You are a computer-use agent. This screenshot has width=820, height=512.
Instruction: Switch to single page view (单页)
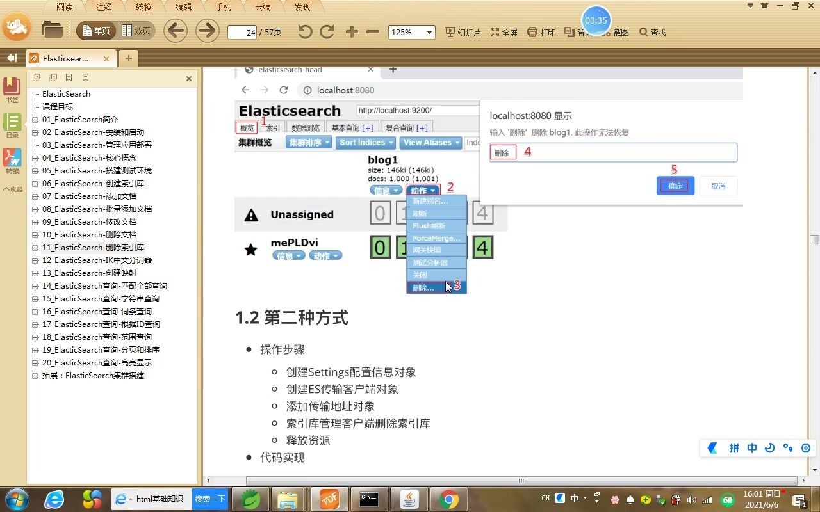(x=96, y=31)
